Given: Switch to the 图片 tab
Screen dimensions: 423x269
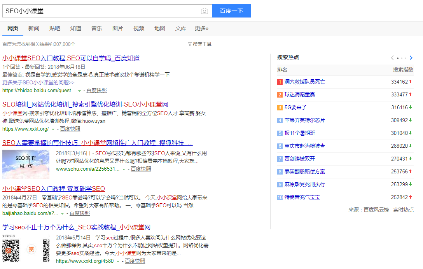Looking at the screenshot, I should click(118, 28).
